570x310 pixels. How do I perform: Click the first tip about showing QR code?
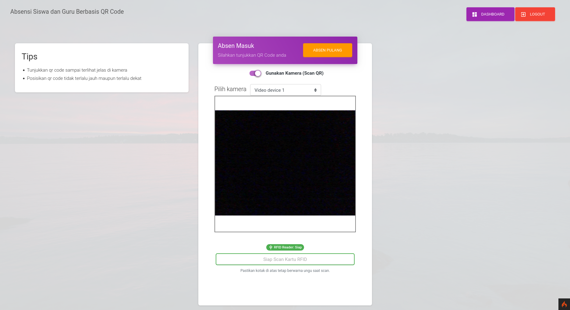pos(77,70)
